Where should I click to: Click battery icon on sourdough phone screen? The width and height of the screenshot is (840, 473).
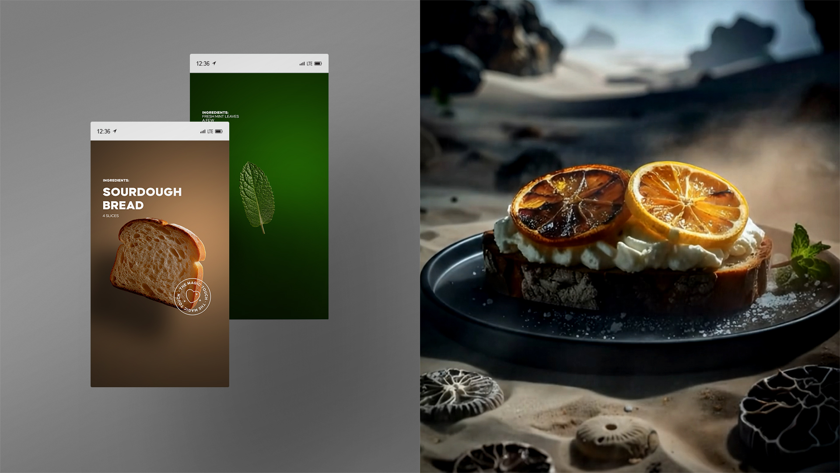pyautogui.click(x=219, y=131)
